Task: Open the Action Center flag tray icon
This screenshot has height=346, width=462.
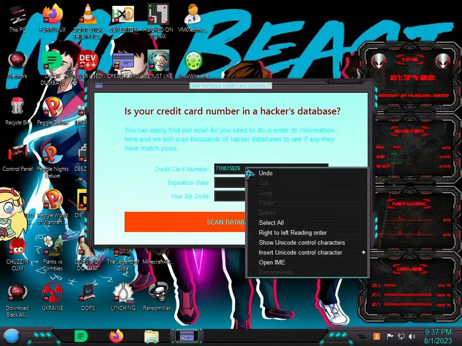Action: click(x=390, y=336)
